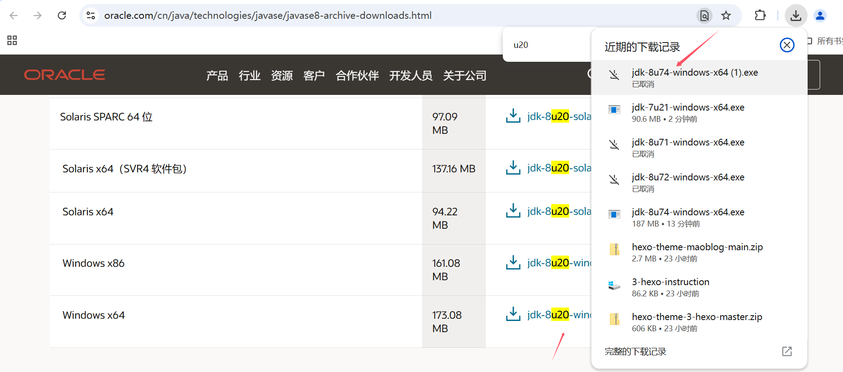
Task: Click the 161.08 MB size cell
Action: tap(454, 270)
